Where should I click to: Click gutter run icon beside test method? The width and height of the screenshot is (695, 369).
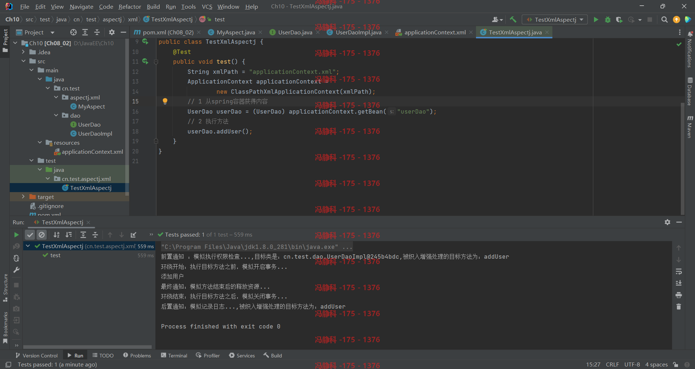tap(145, 61)
